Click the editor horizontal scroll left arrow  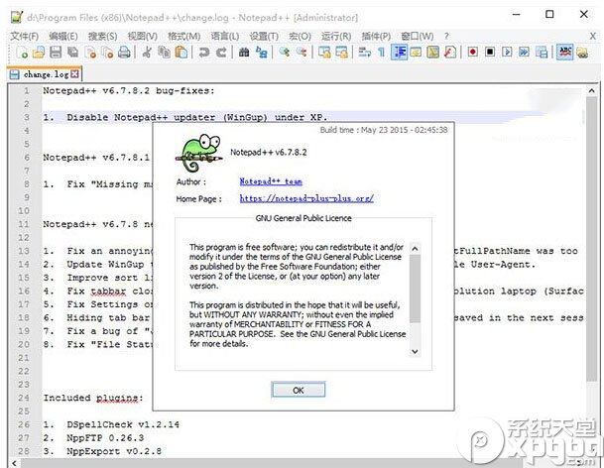(x=14, y=463)
